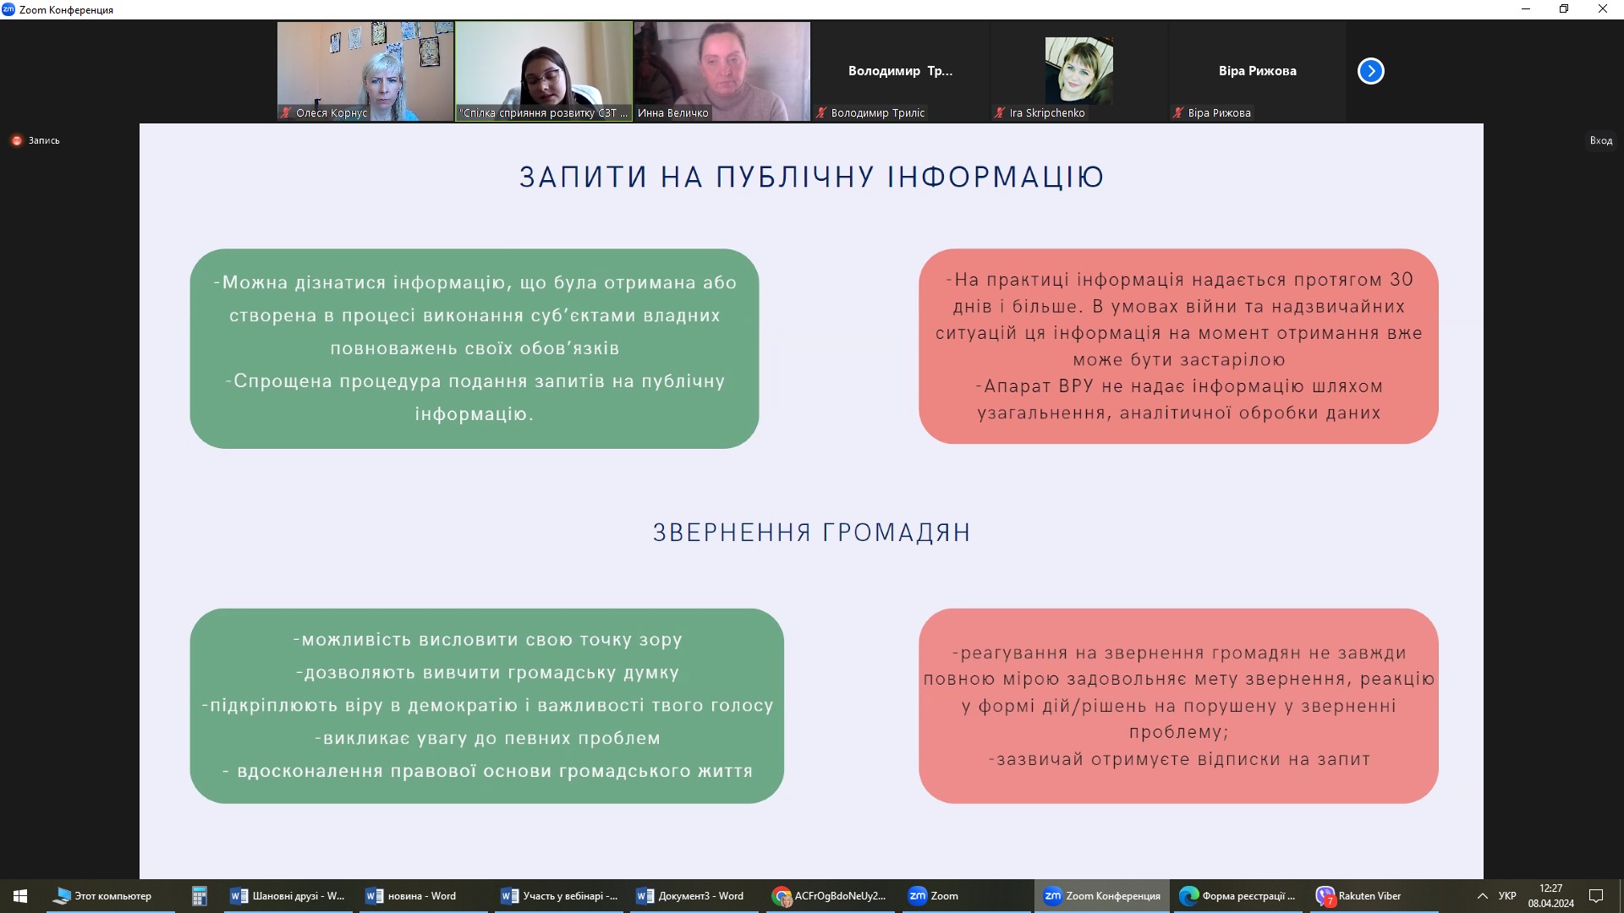Switch УКР keyboard language indicator
Screen dimensions: 1624x913
[x=1507, y=896]
